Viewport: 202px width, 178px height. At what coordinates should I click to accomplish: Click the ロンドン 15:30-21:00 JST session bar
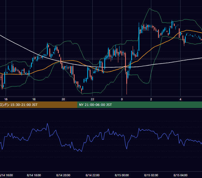pyautogui.click(x=39, y=105)
